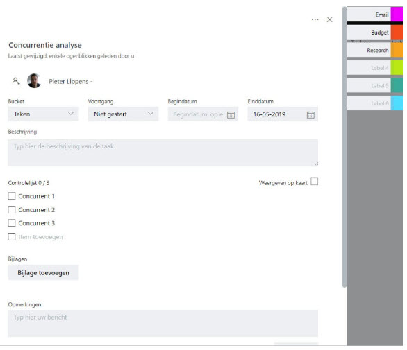Screen dimensions: 407x350
Task: Expand the Voortgang dropdown showing Niet gestart
Action: 123,114
